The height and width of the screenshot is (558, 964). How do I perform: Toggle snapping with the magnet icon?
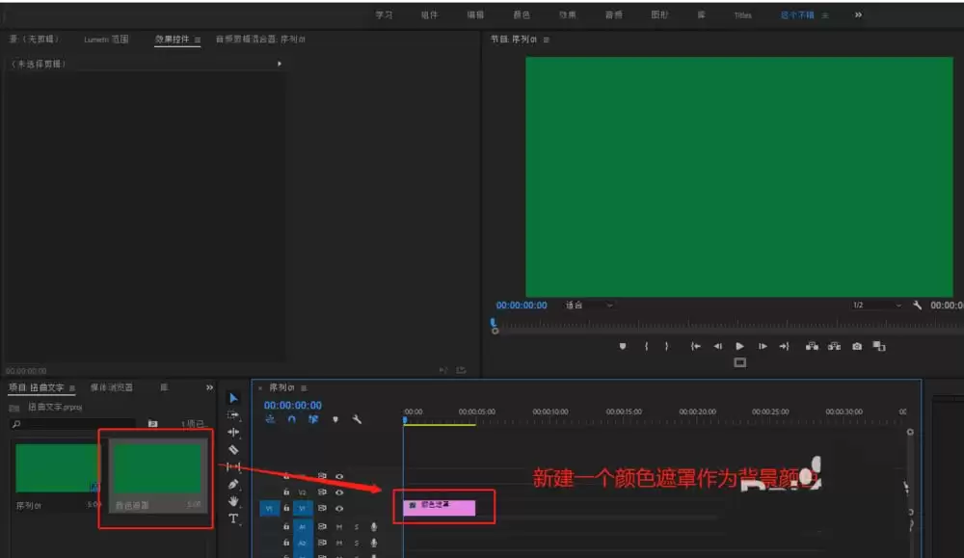tap(291, 418)
